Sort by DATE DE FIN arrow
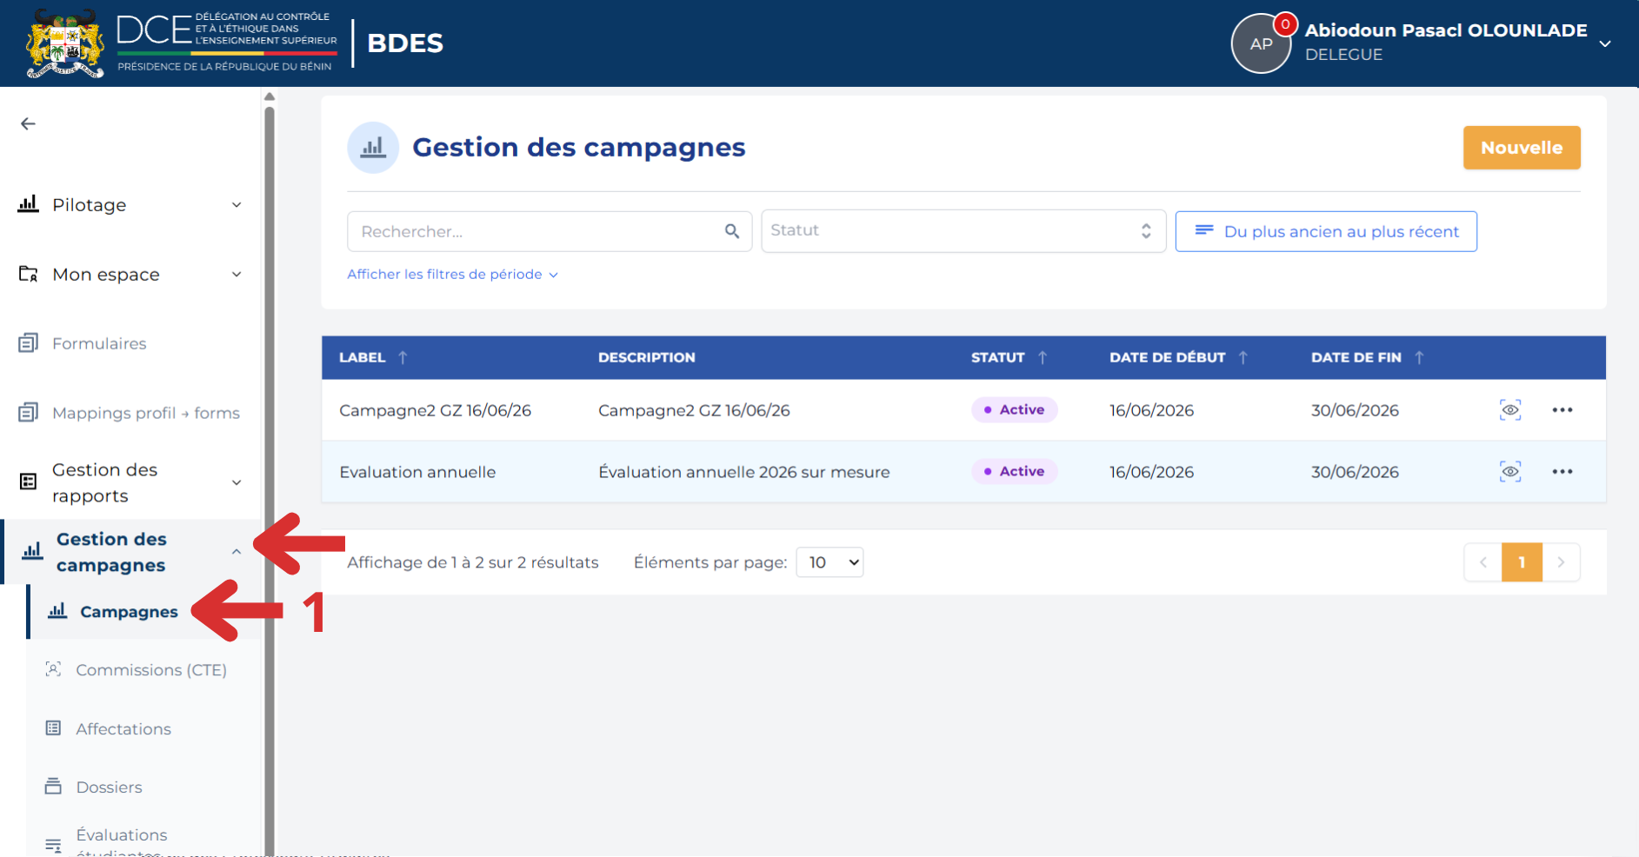The width and height of the screenshot is (1639, 857). 1419,357
